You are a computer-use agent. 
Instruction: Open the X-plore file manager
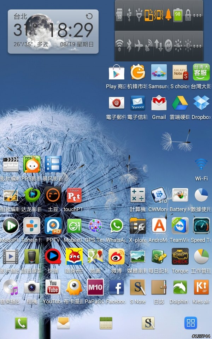137,226
